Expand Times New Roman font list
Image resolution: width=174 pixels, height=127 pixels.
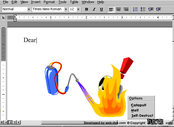point(66,9)
